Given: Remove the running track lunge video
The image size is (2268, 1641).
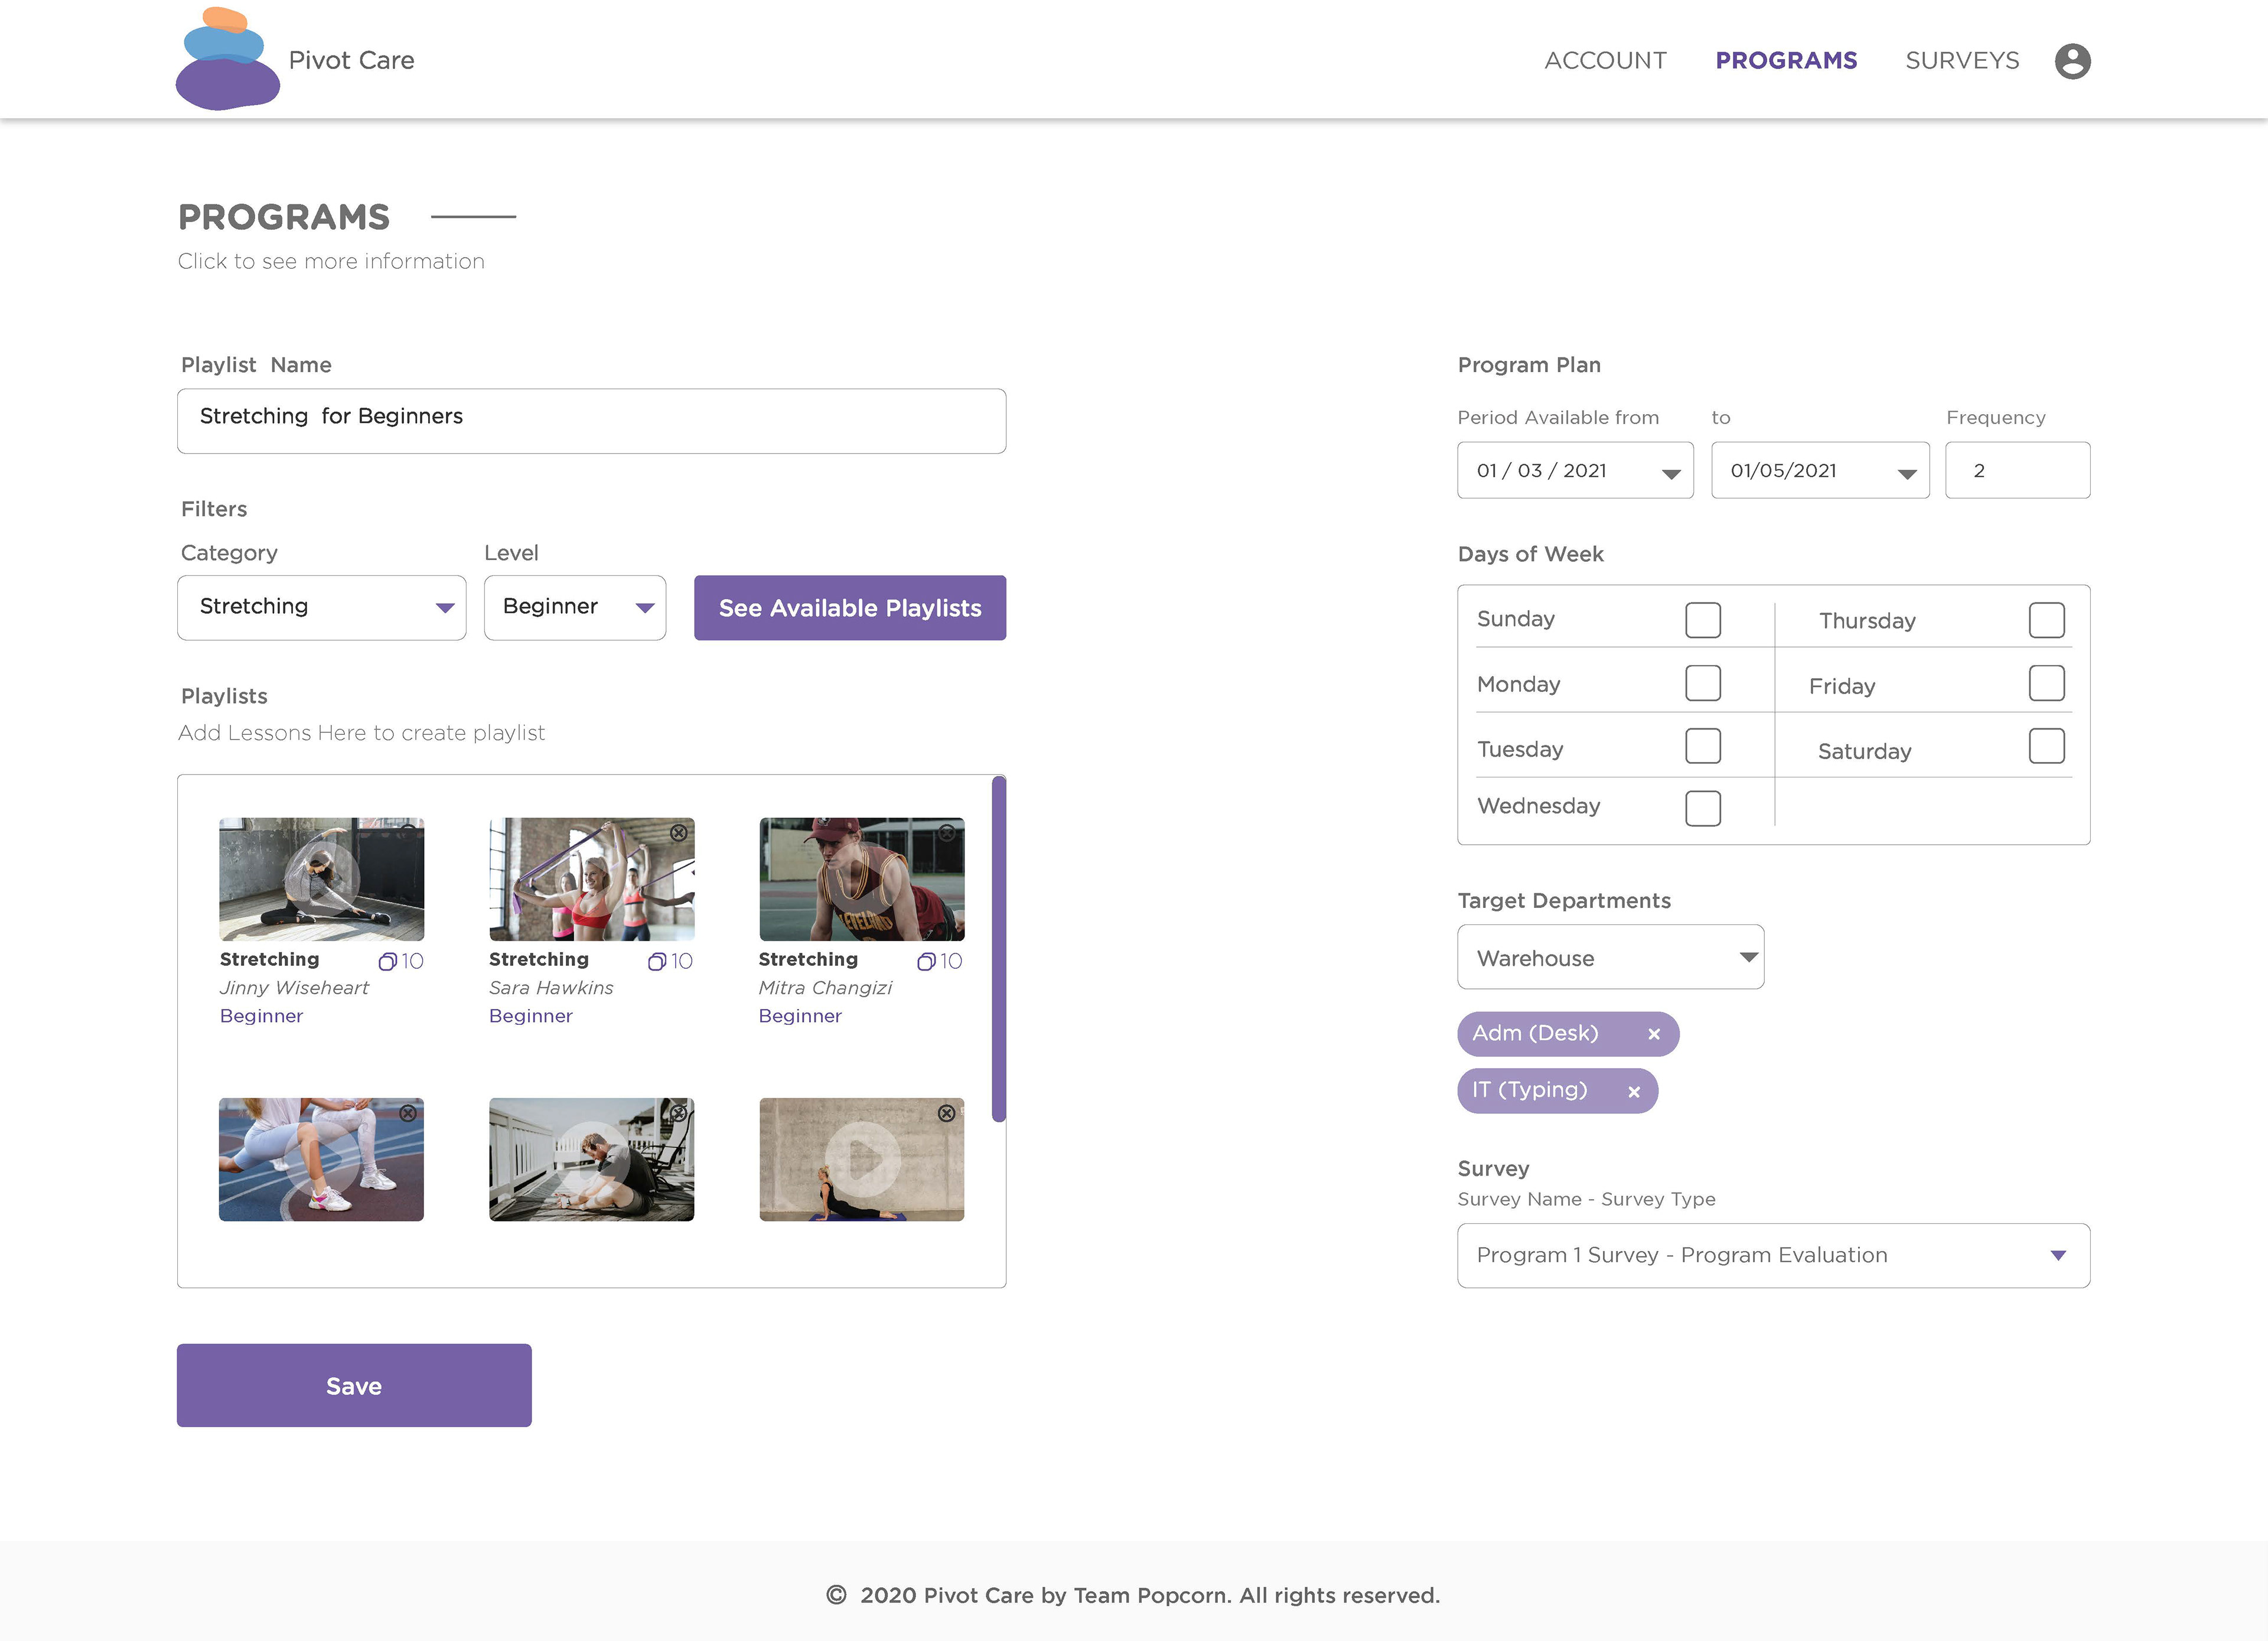Looking at the screenshot, I should point(408,1113).
